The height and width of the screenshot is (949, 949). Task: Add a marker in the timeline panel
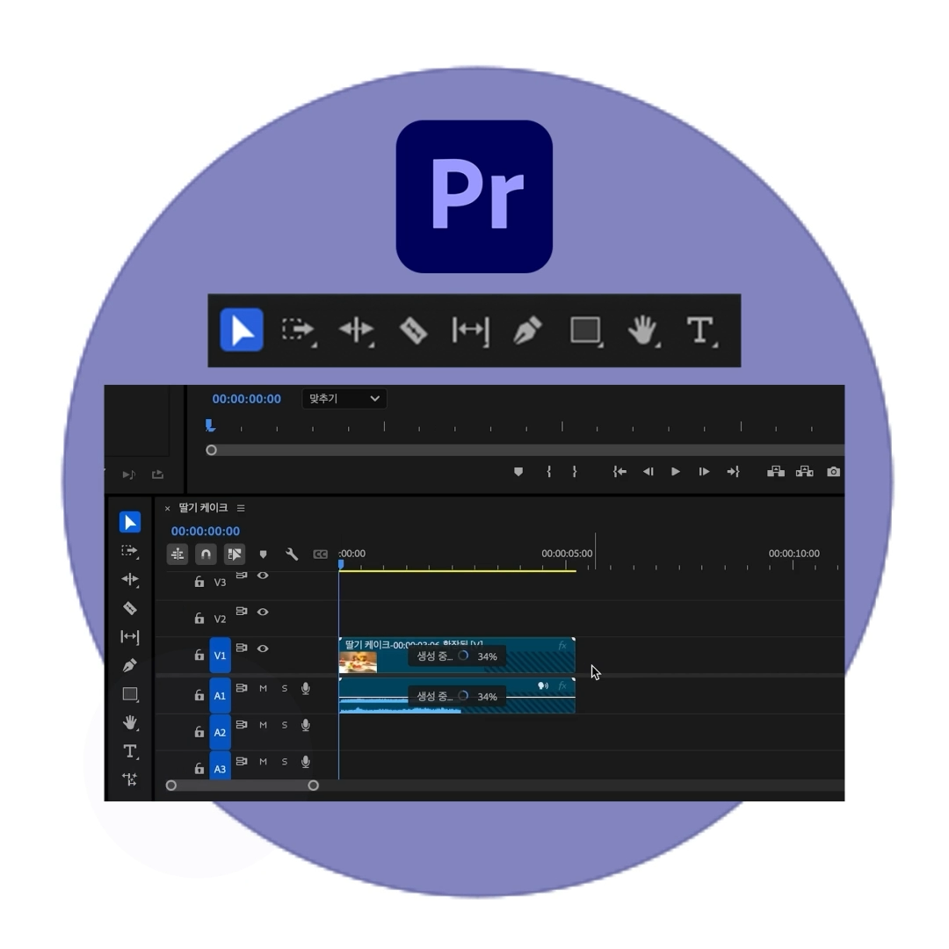coord(263,554)
